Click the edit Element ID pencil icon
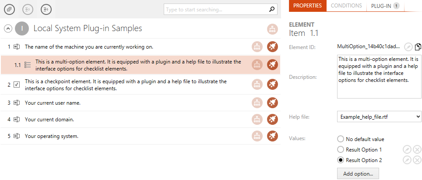The image size is (422, 180). click(408, 47)
